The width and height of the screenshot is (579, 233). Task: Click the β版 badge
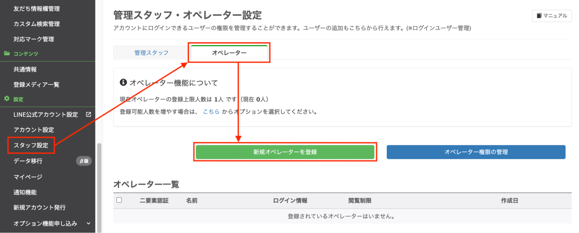84,161
